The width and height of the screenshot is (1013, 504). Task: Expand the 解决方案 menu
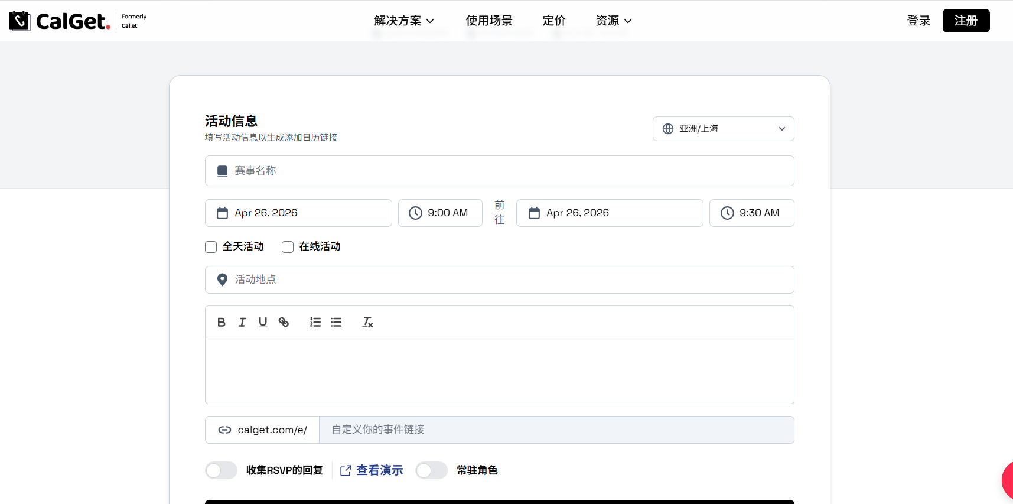point(404,21)
